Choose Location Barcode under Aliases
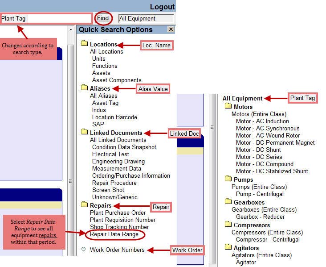Screen dimensions: 326x267 114,117
